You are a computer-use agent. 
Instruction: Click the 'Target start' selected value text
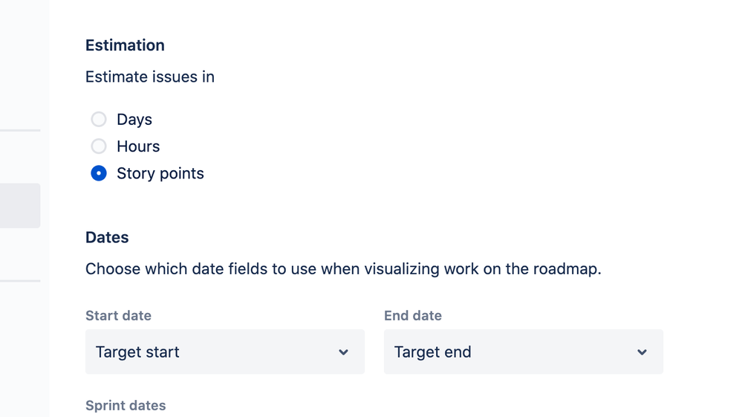(137, 352)
